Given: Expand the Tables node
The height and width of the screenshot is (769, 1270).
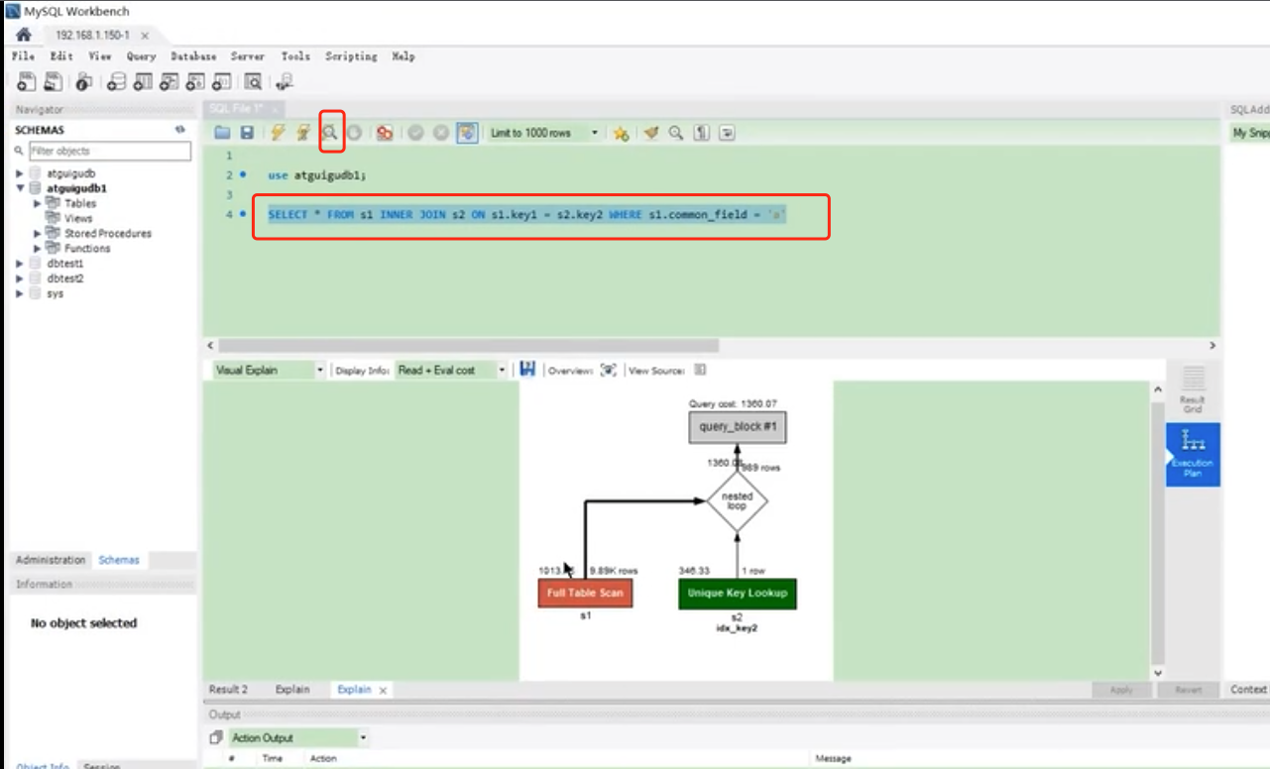Looking at the screenshot, I should (x=38, y=203).
